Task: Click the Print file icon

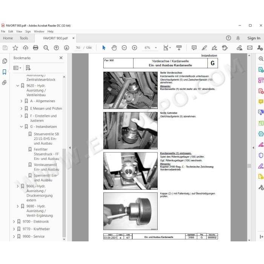Action: pyautogui.click(x=35, y=48)
